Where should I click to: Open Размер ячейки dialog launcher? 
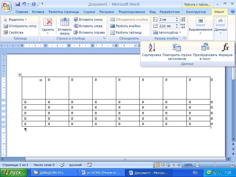[185, 38]
